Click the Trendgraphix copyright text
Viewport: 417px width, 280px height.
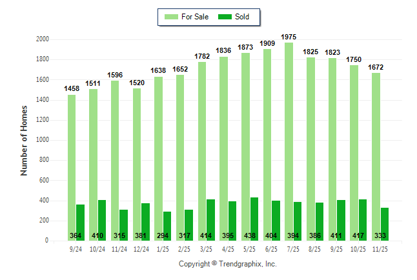click(227, 265)
